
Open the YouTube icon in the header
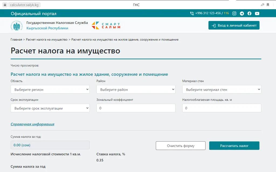coord(257,13)
